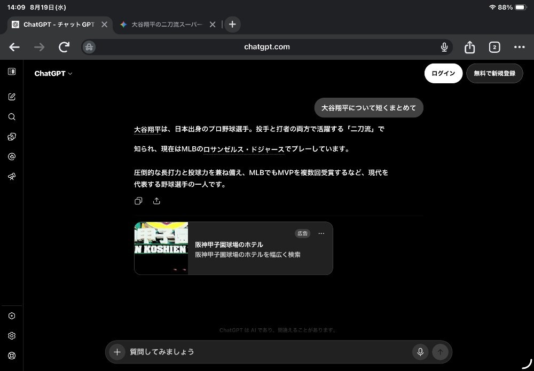The image size is (534, 371).
Task: Open the images library sidebar icon
Action: tap(12, 137)
